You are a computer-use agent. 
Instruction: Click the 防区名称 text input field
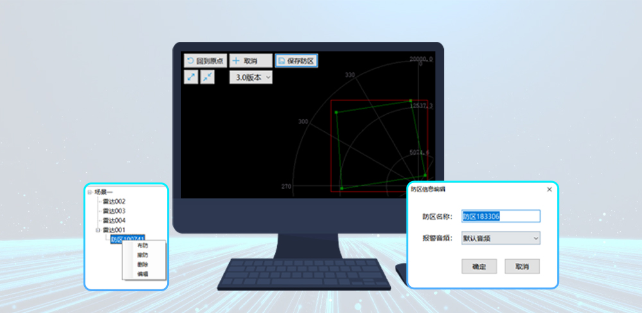[x=500, y=216]
